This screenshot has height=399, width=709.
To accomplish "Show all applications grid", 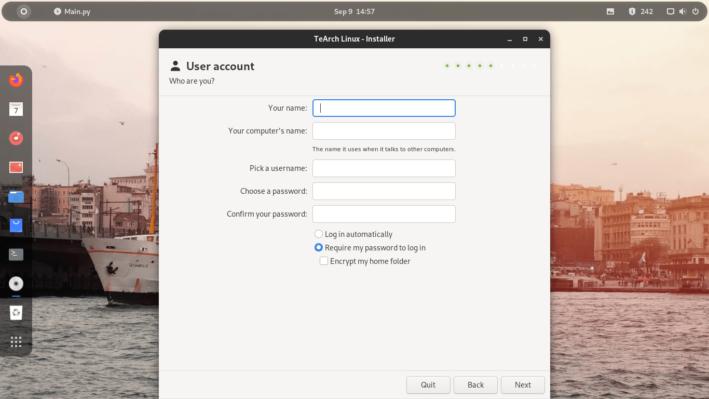I will 16,342.
